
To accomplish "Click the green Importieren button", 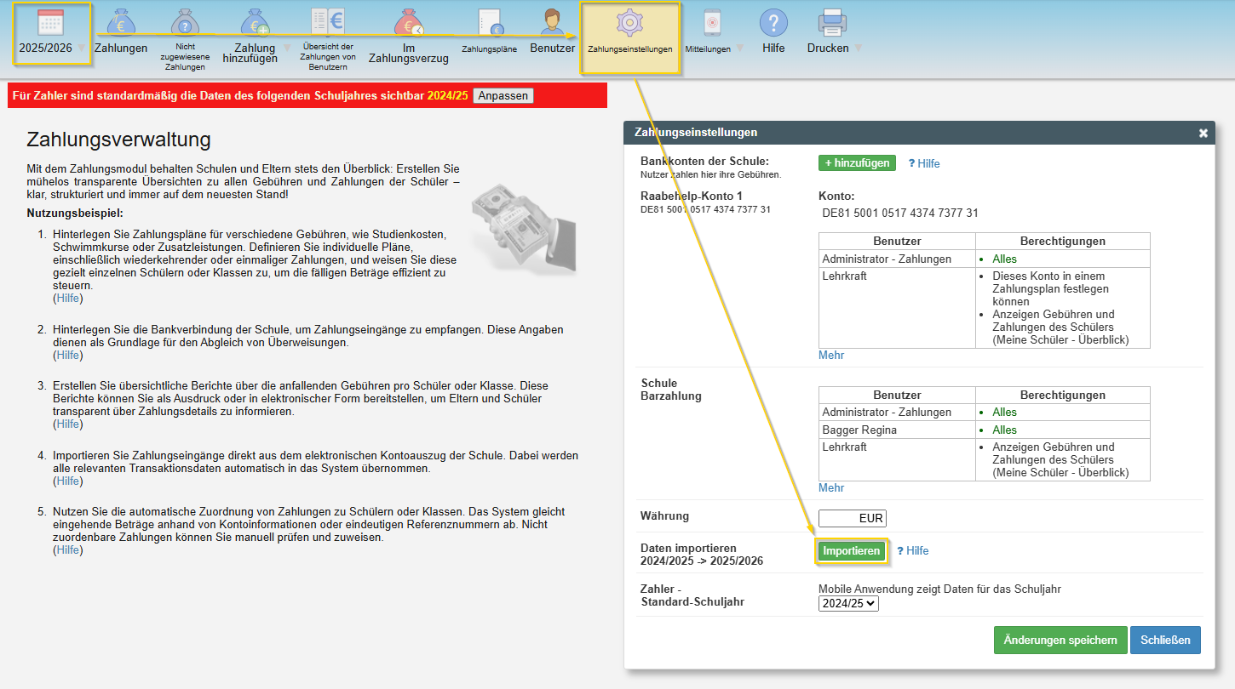I will (852, 551).
